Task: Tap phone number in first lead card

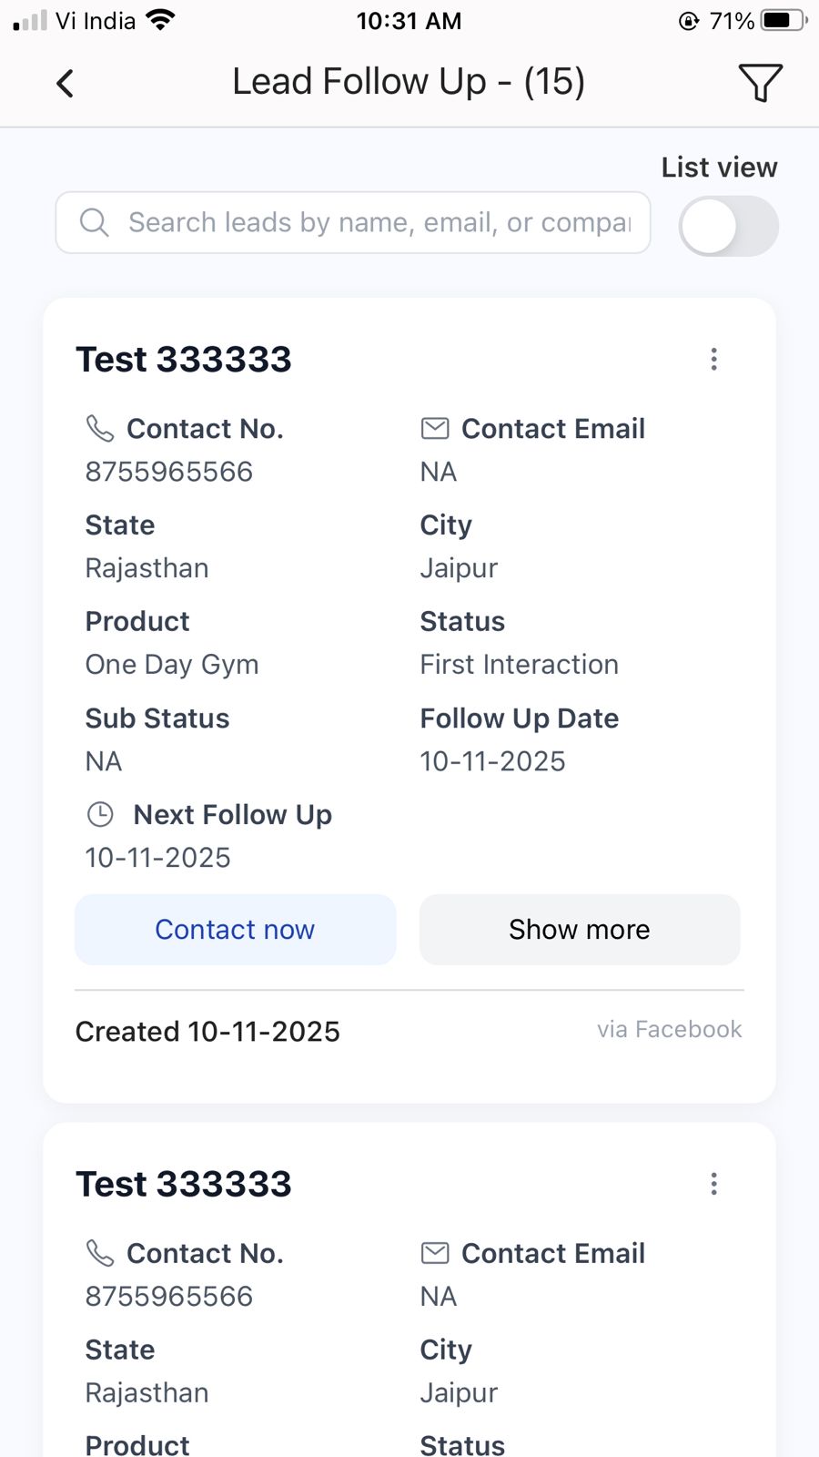Action: tap(169, 472)
